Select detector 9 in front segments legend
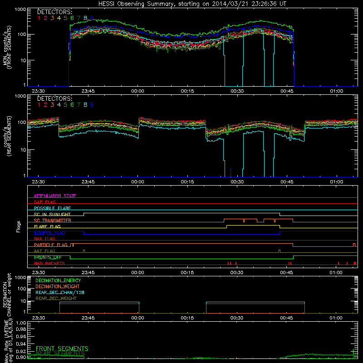 [92, 18]
